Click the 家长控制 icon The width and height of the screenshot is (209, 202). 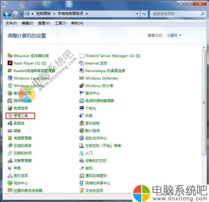(82, 123)
